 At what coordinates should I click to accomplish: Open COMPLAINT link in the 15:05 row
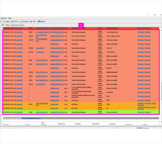tap(54, 104)
